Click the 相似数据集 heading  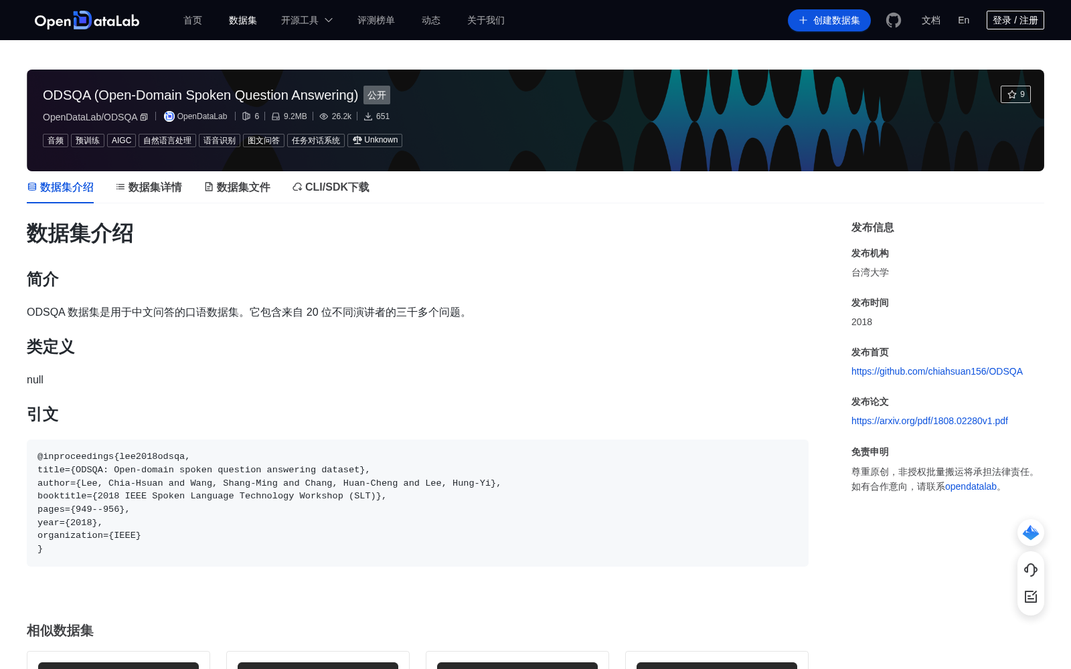[60, 630]
